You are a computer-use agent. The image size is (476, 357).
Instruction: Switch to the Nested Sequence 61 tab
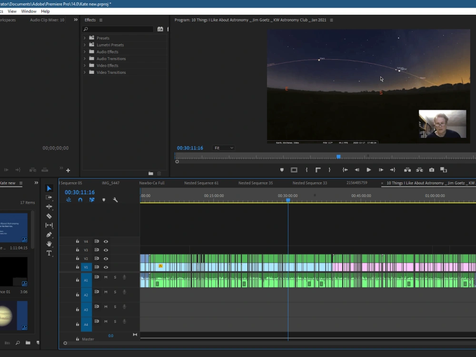(x=201, y=183)
